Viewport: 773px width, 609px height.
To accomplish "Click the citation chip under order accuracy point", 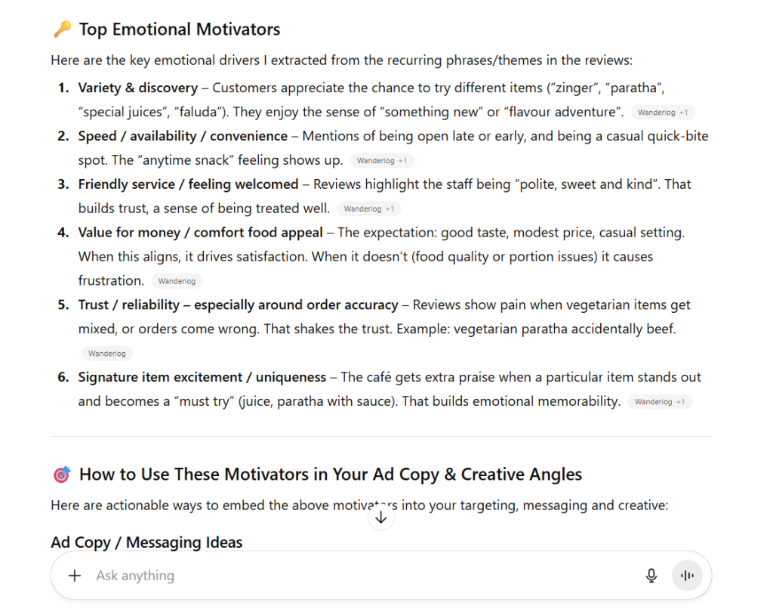I will click(107, 353).
